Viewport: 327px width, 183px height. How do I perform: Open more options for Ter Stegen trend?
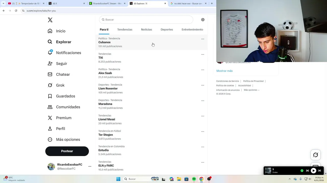(x=203, y=131)
